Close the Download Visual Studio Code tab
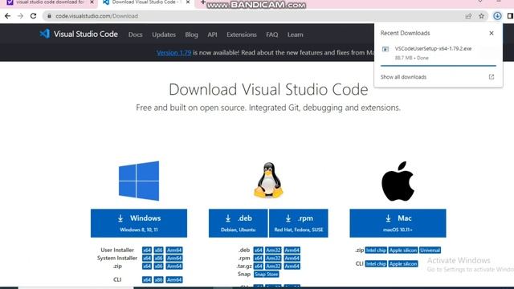The width and height of the screenshot is (514, 289). point(188,2)
